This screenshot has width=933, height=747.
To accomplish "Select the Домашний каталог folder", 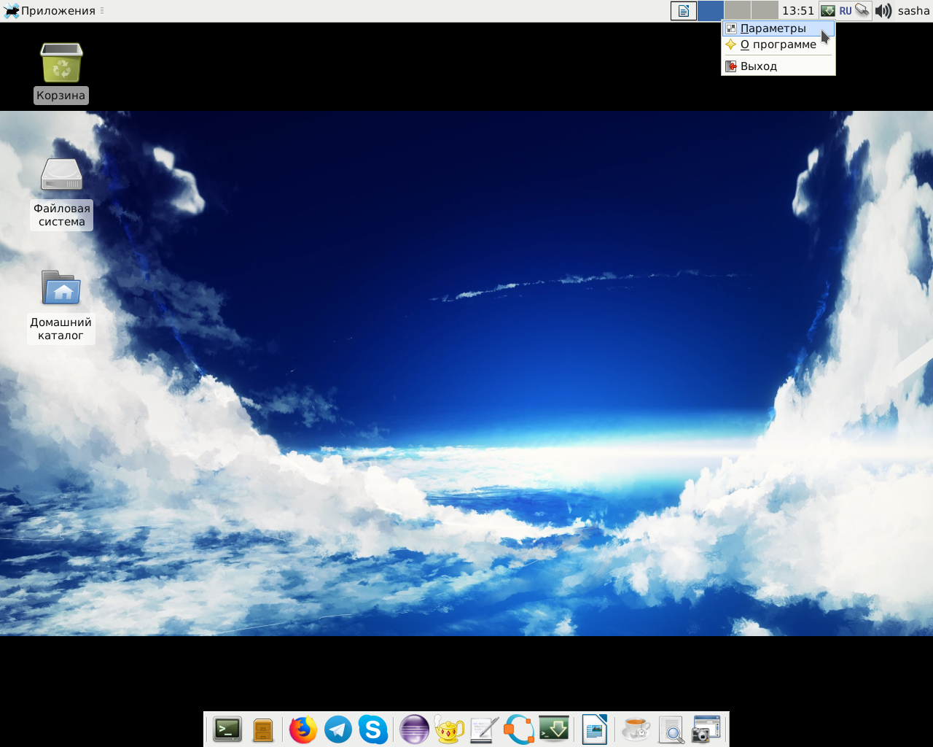I will [x=61, y=306].
